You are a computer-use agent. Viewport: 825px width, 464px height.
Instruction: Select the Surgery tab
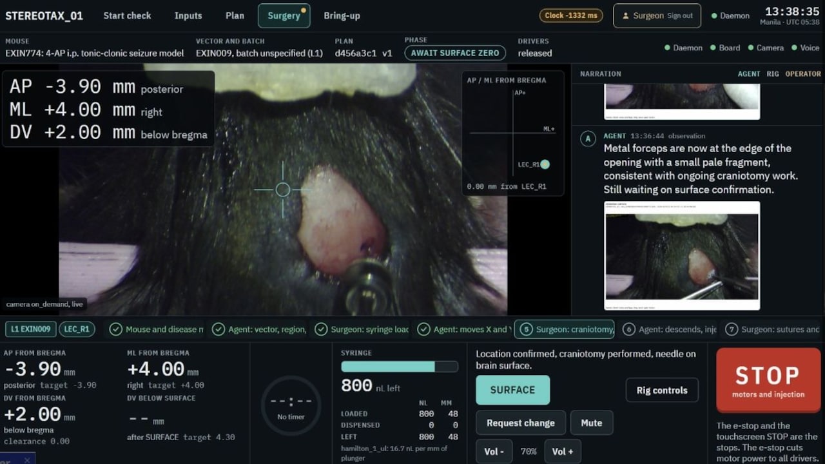click(284, 15)
